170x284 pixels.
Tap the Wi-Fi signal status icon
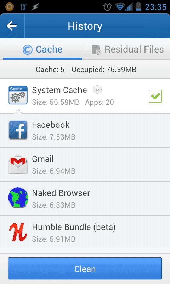(x=119, y=7)
